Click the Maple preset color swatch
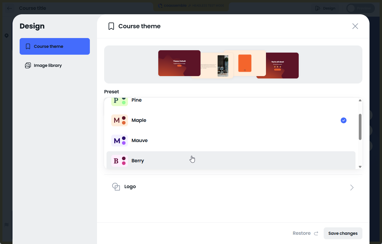The image size is (382, 244). coord(120,120)
